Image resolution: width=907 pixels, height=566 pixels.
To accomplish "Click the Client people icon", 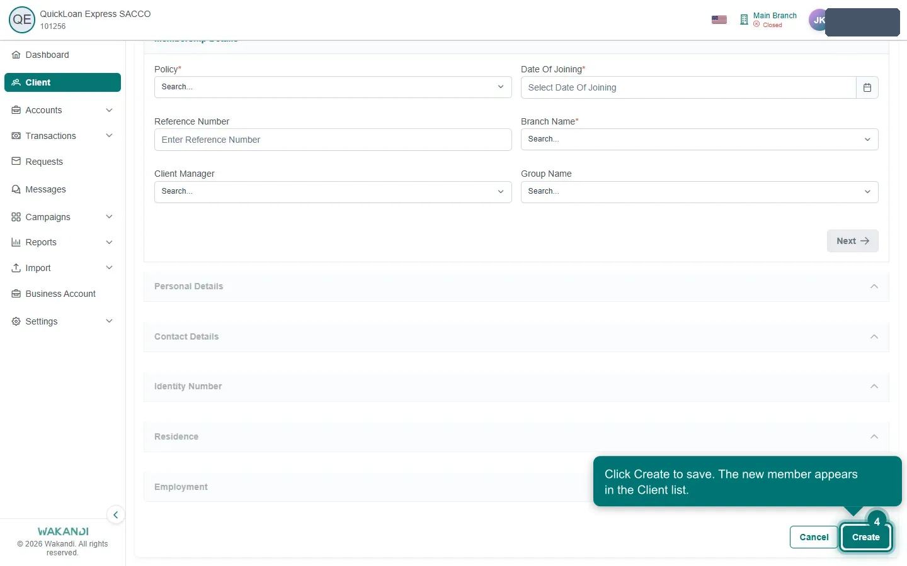I will (x=16, y=82).
